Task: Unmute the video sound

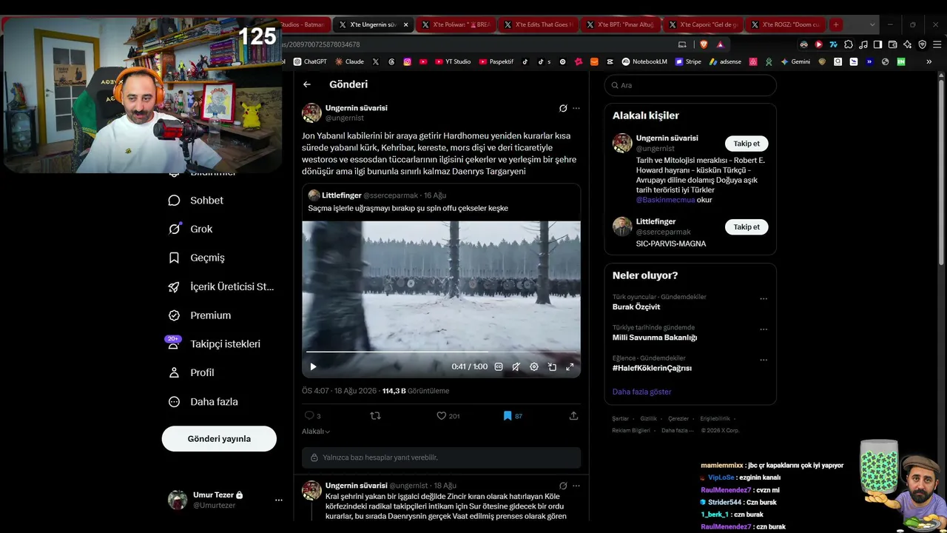Action: [516, 366]
